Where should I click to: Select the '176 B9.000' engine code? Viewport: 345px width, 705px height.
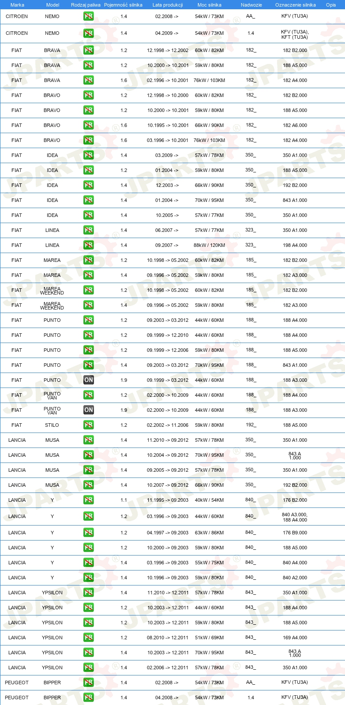[295, 533]
